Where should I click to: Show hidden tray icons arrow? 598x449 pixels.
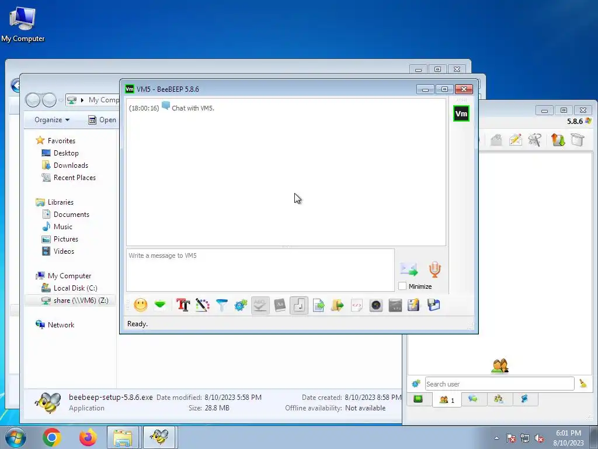pyautogui.click(x=496, y=438)
